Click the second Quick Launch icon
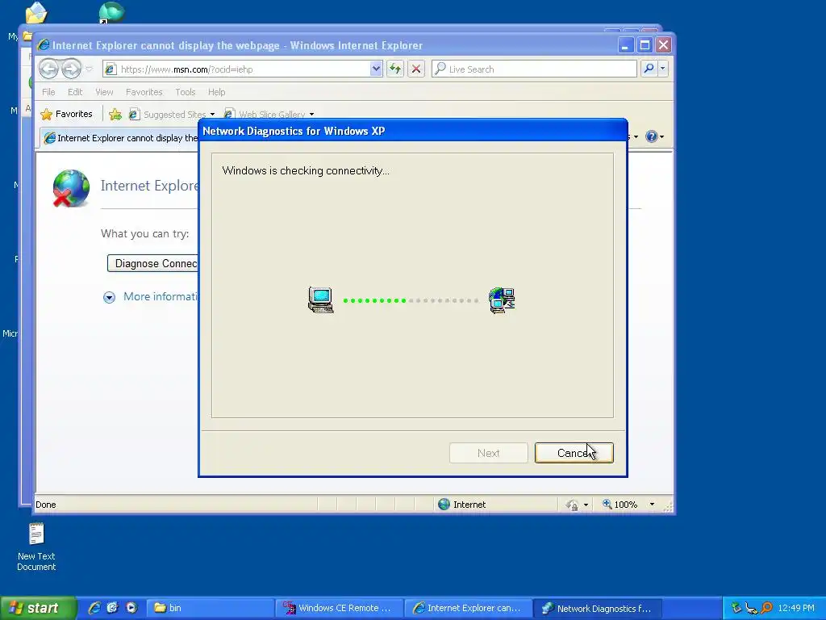 click(x=113, y=608)
